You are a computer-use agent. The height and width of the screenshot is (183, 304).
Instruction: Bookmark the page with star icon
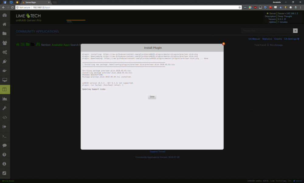pyautogui.click(x=240, y=7)
